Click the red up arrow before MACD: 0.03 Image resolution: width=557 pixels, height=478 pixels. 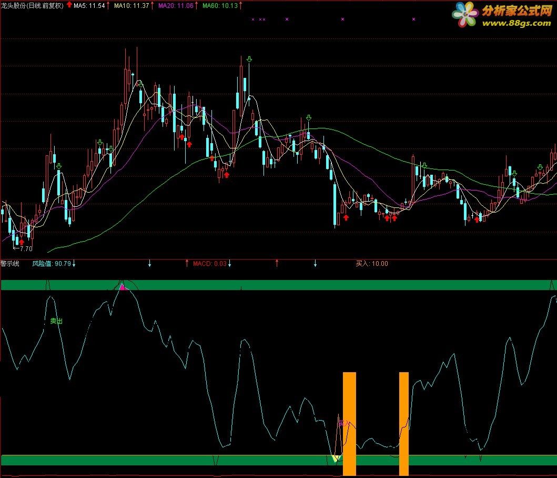187,263
